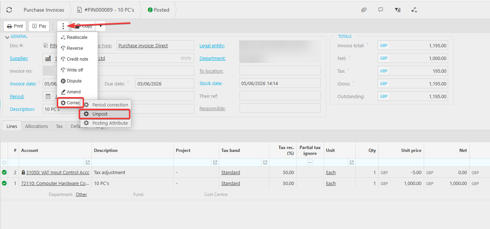Click the filter list icon at top right
This screenshot has width=490, height=229.
(398, 10)
